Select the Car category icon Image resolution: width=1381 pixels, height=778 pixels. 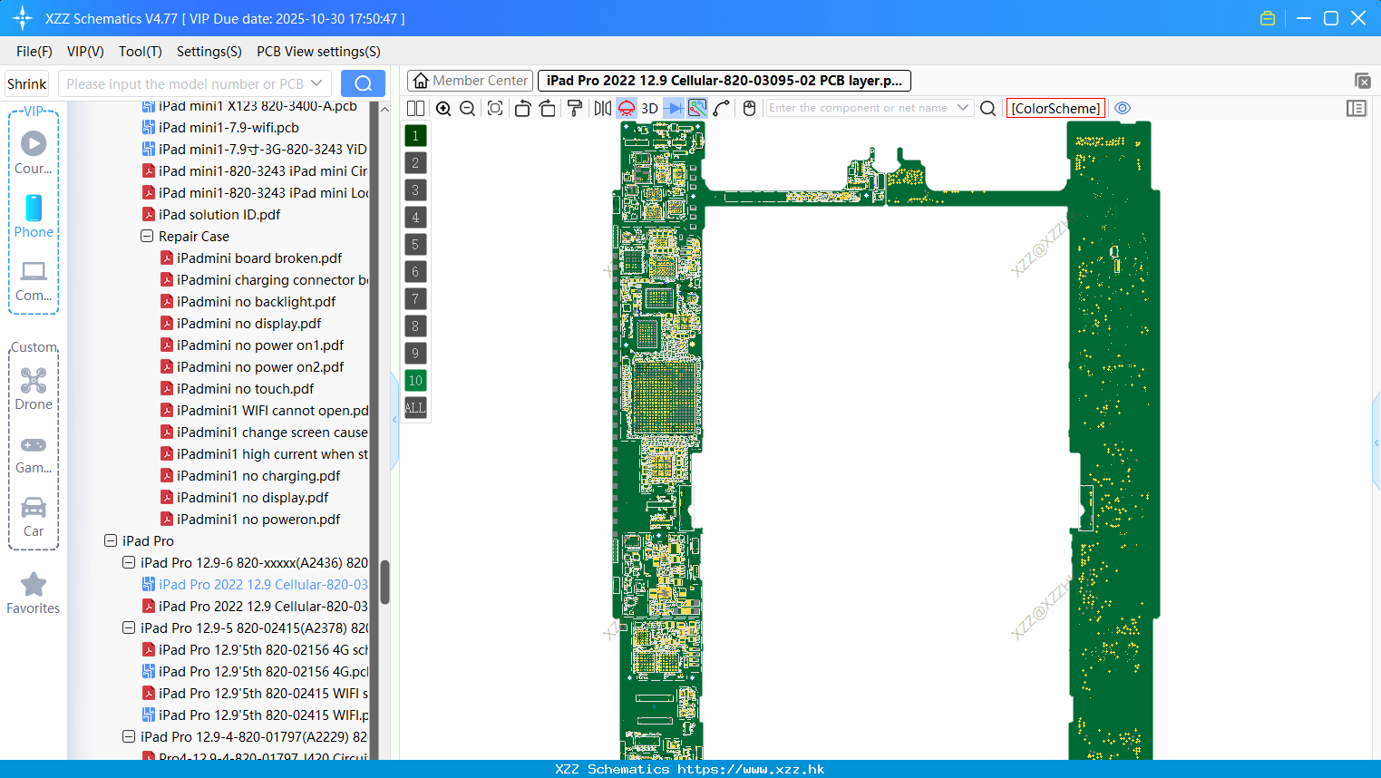(x=34, y=517)
